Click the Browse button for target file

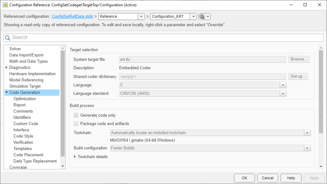(299, 59)
